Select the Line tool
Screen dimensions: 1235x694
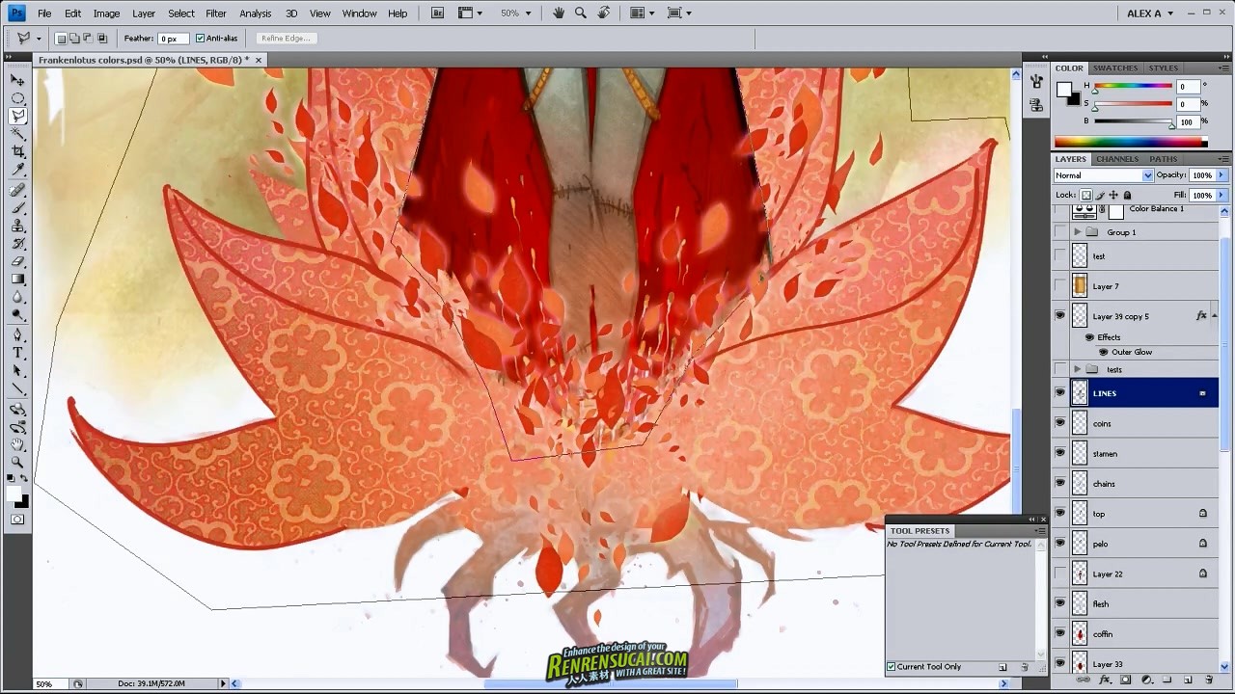click(17, 389)
